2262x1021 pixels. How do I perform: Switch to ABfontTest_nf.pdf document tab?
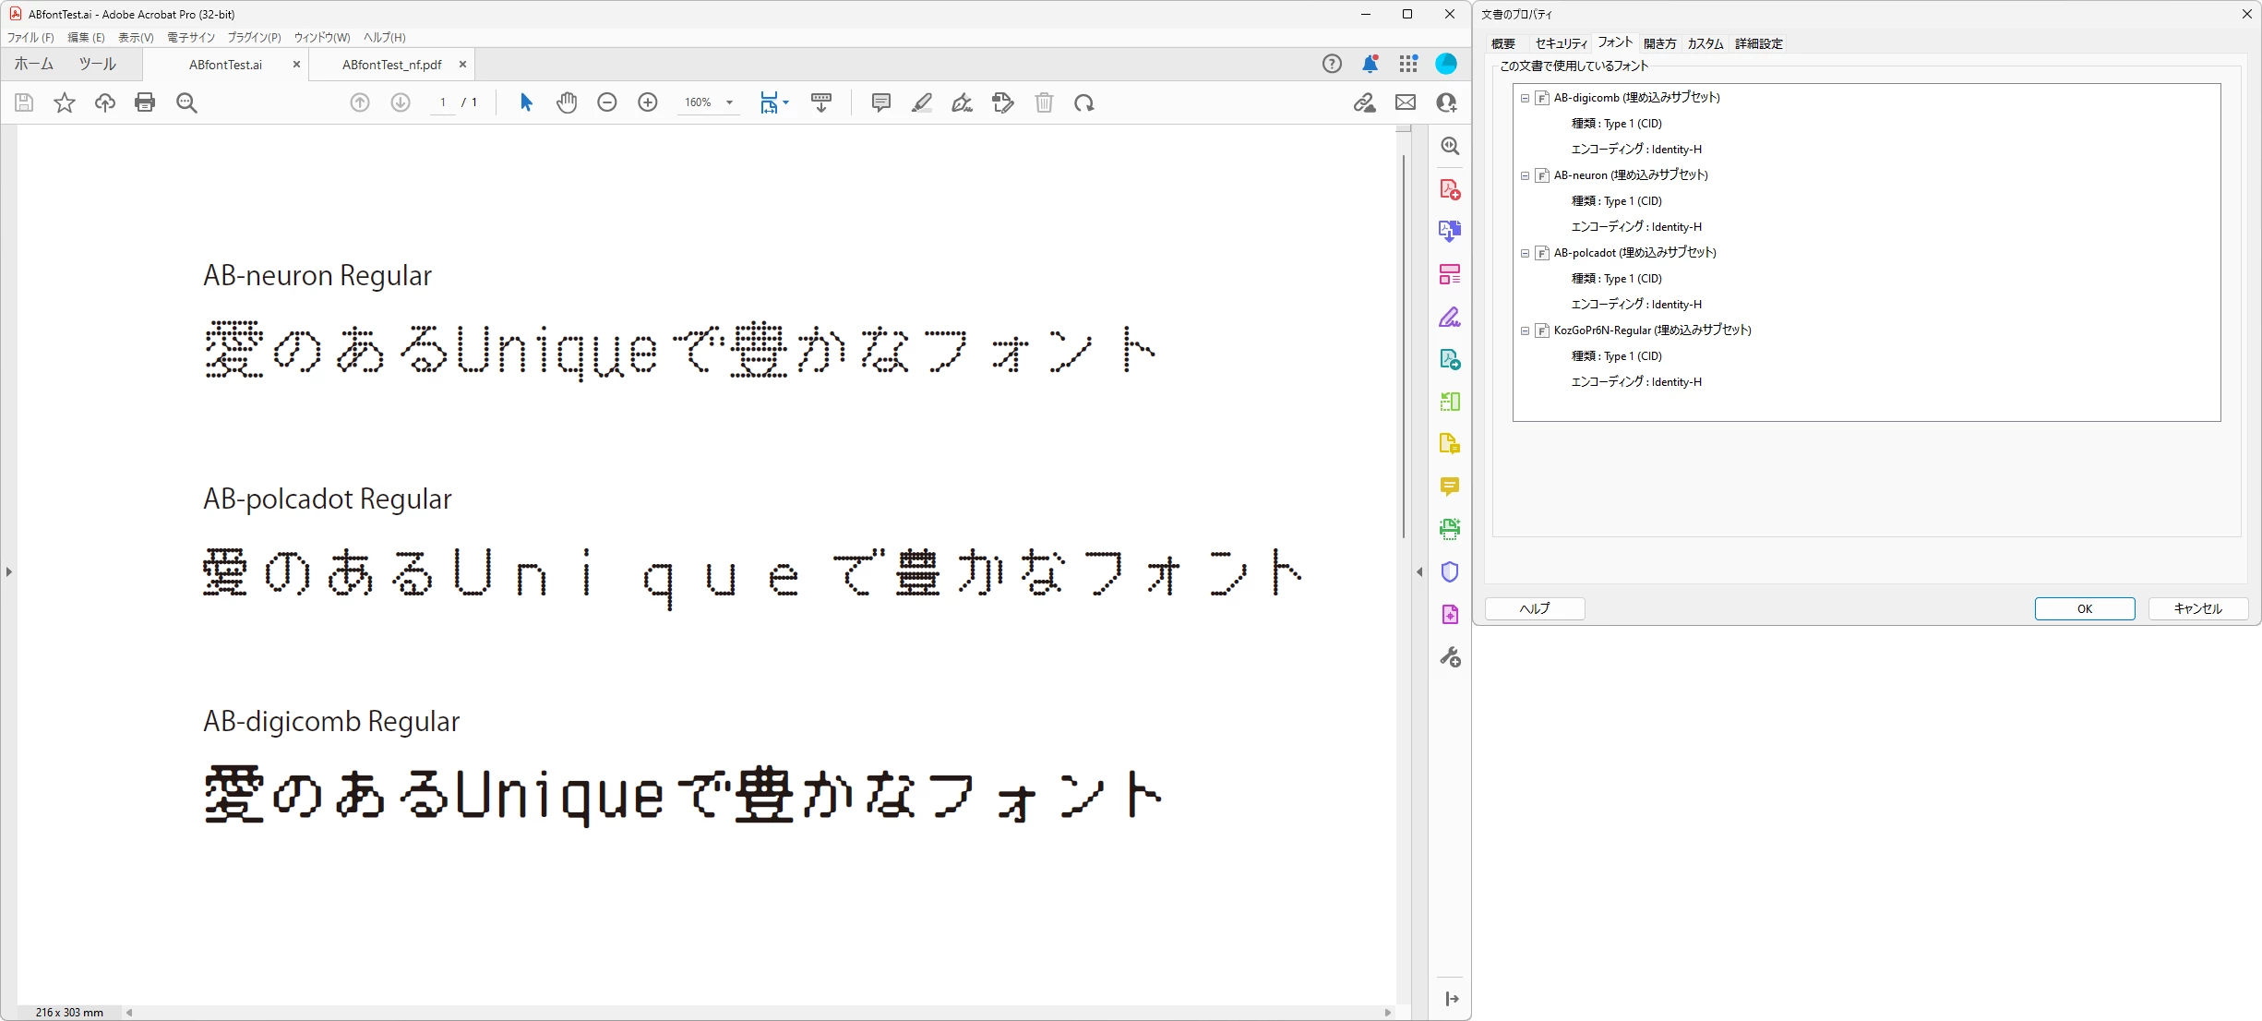[x=391, y=65]
